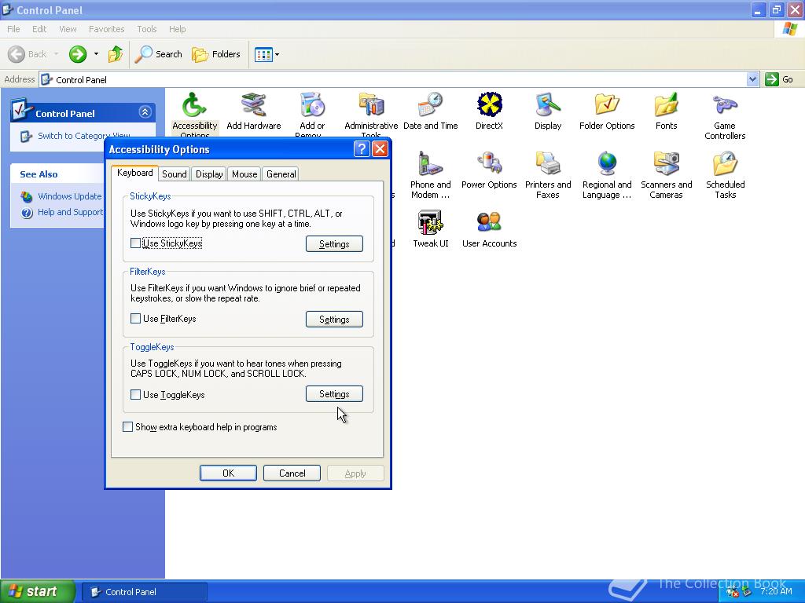Open the DirectX control panel icon
Image resolution: width=805 pixels, height=603 pixels.
point(489,111)
